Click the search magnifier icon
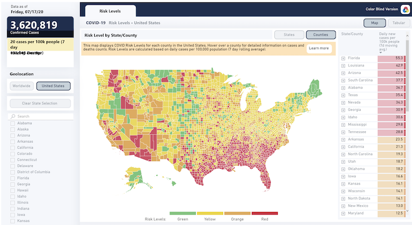 click(x=13, y=116)
